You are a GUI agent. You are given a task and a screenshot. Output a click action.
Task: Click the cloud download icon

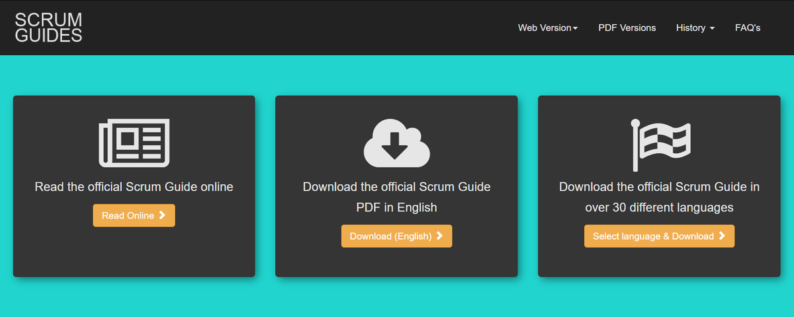pos(397,142)
